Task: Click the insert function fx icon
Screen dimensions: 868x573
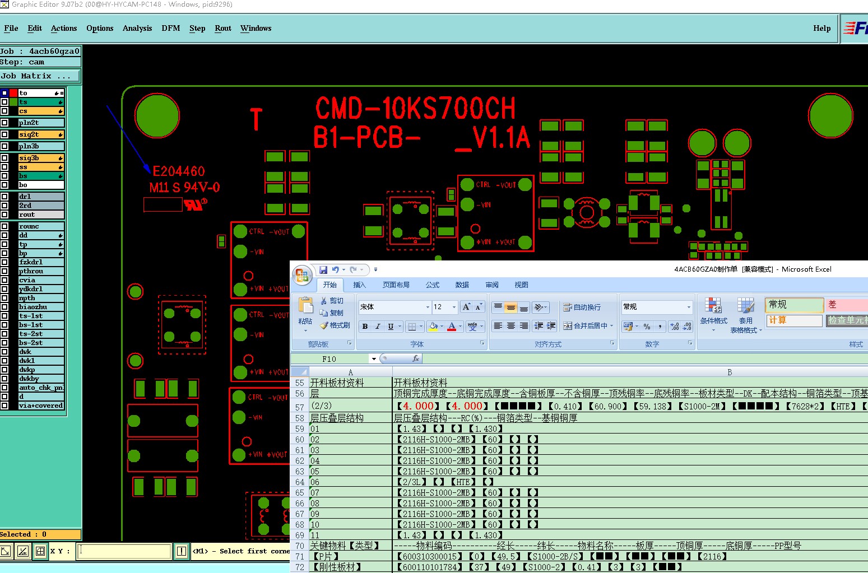Action: (415, 358)
